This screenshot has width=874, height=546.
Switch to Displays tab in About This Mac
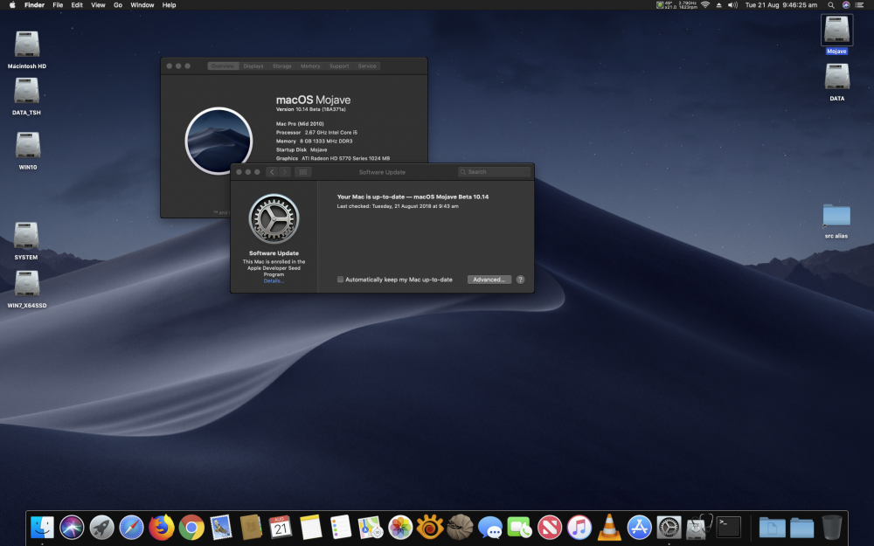[253, 66]
